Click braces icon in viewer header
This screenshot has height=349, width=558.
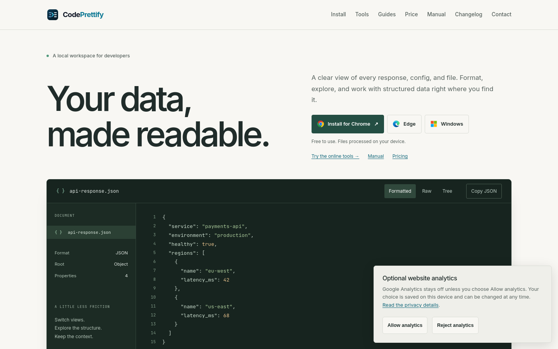(x=60, y=191)
